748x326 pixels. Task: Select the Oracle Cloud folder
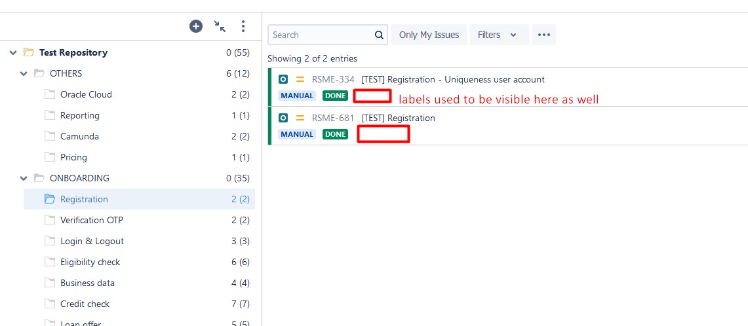pyautogui.click(x=86, y=94)
